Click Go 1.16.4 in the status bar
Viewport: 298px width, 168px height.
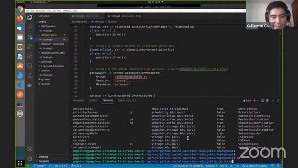pyautogui.click(x=61, y=166)
